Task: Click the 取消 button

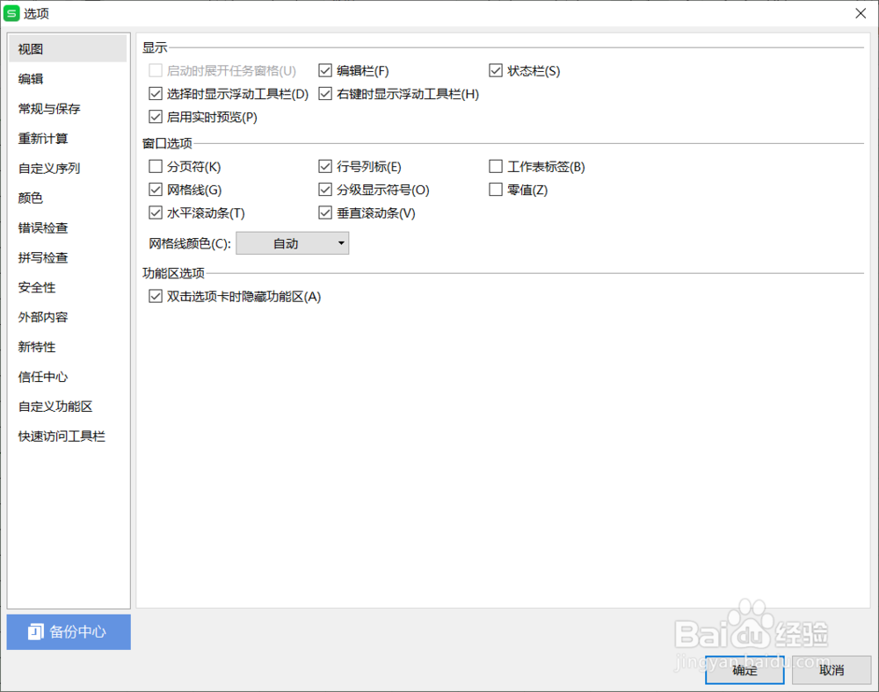Action: (832, 669)
